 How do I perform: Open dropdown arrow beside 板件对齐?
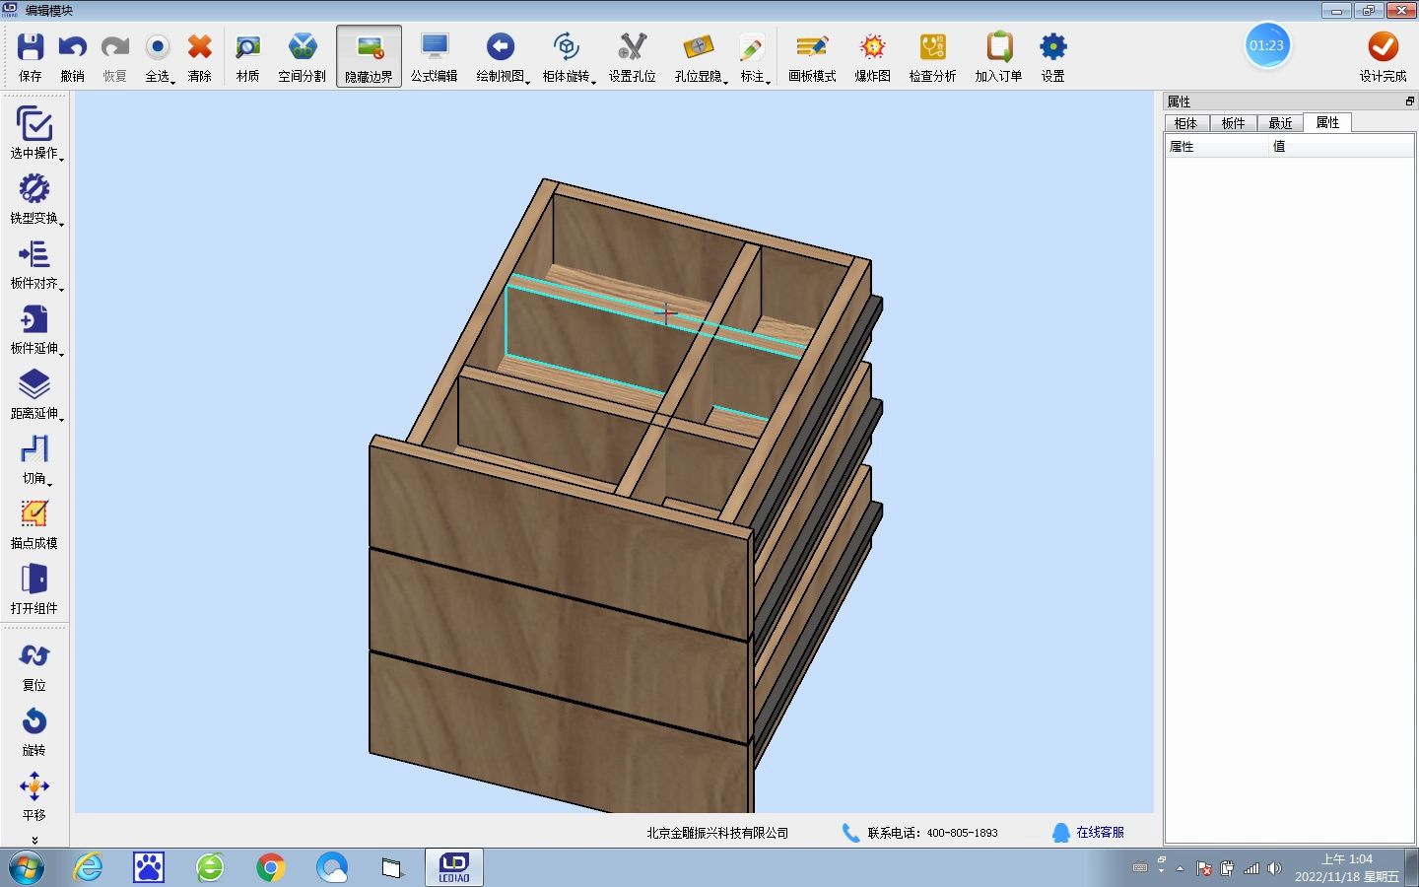tap(61, 289)
